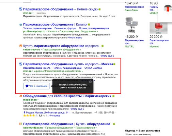Click the imin.ru favicon beside the Летние скидки result
The height and width of the screenshot is (136, 172).
tap(20, 9)
